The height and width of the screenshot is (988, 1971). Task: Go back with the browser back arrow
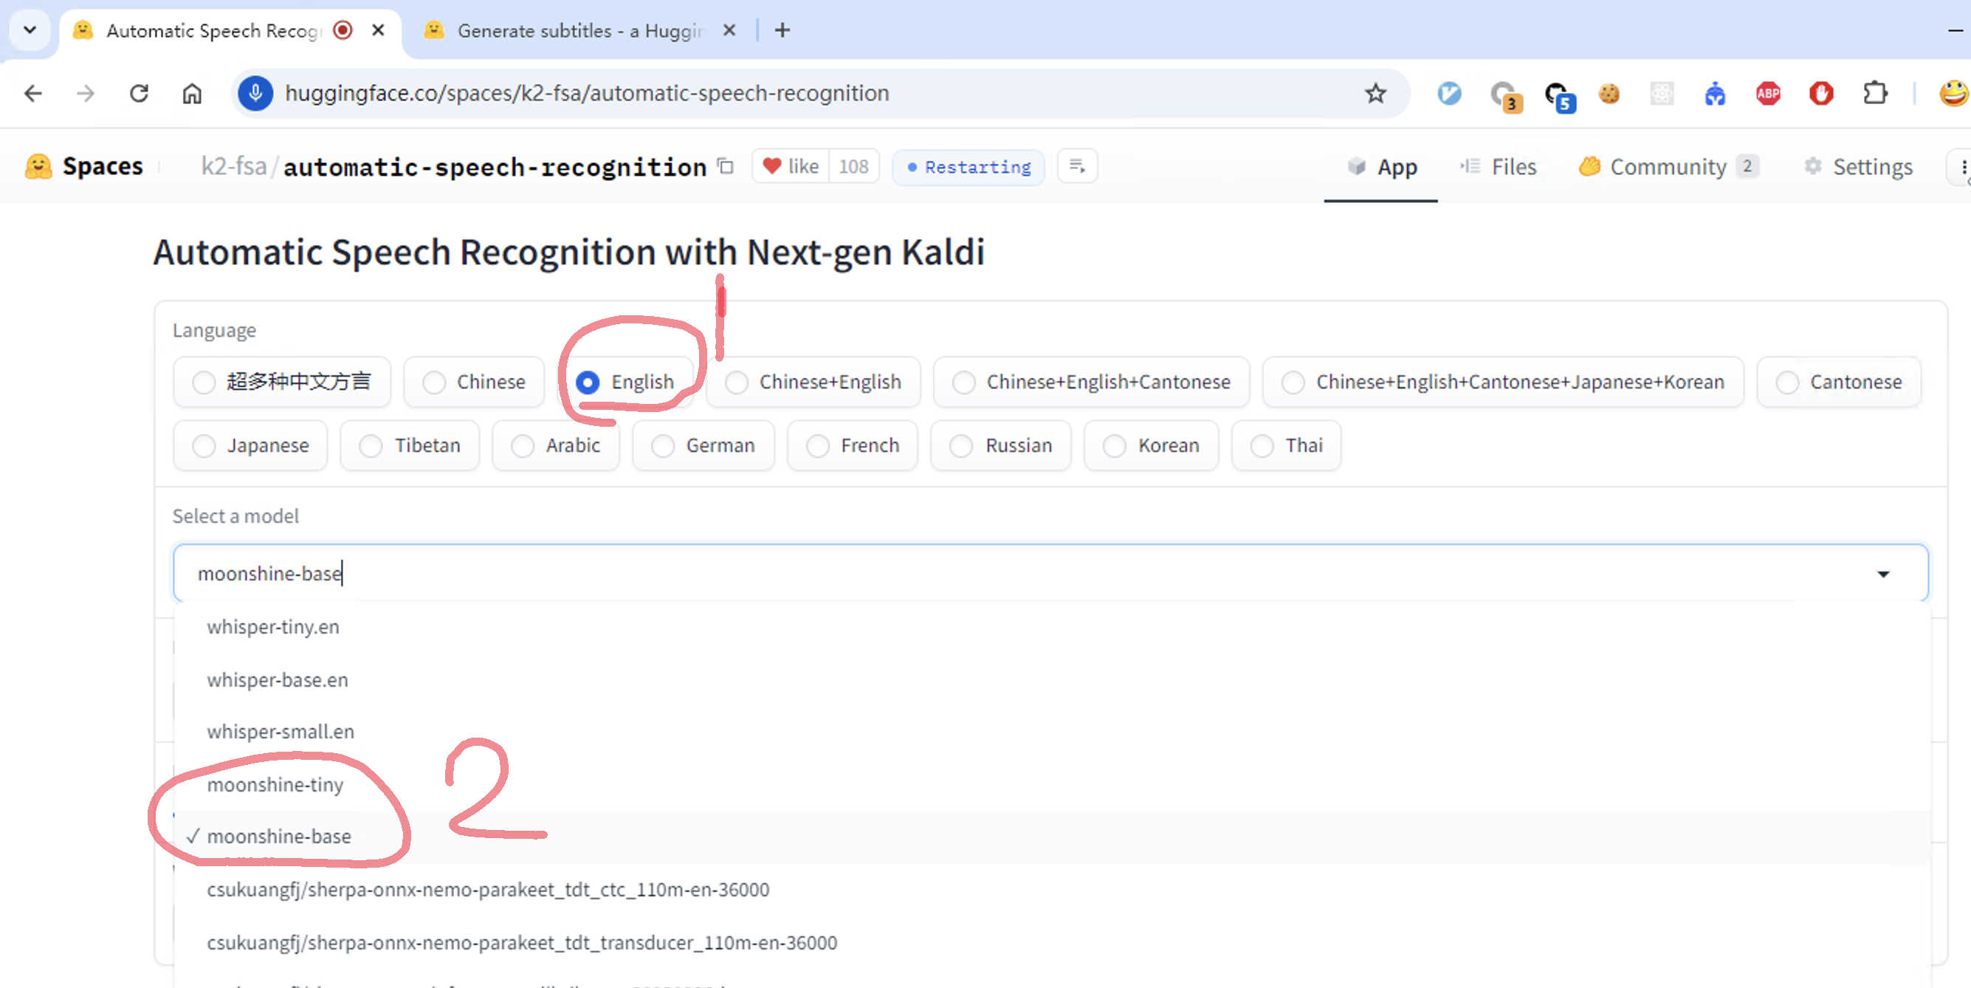coord(33,93)
